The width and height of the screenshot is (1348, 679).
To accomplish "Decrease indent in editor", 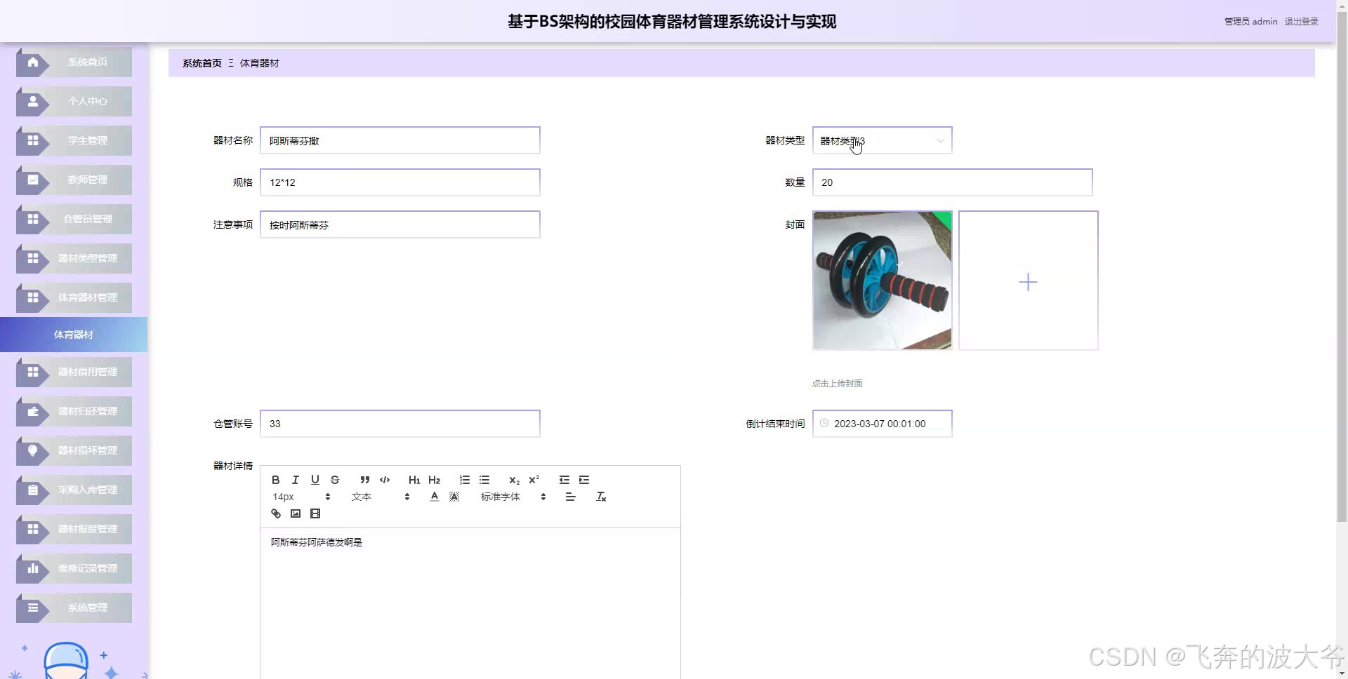I will pos(564,480).
